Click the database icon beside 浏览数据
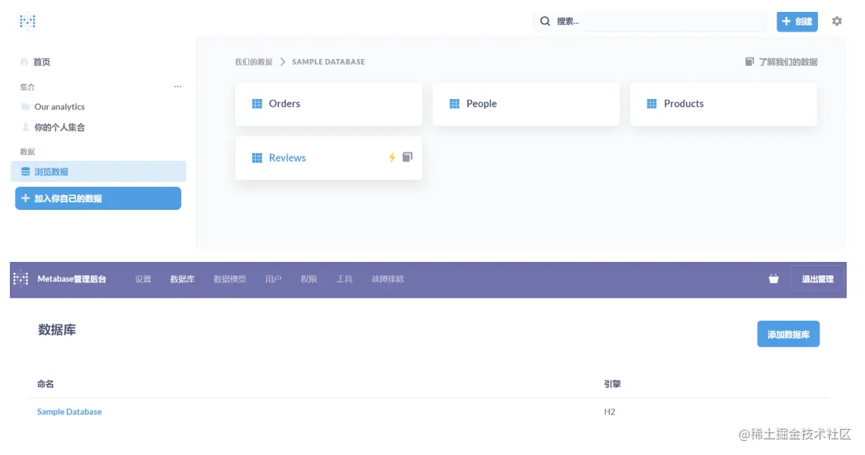 coord(25,171)
